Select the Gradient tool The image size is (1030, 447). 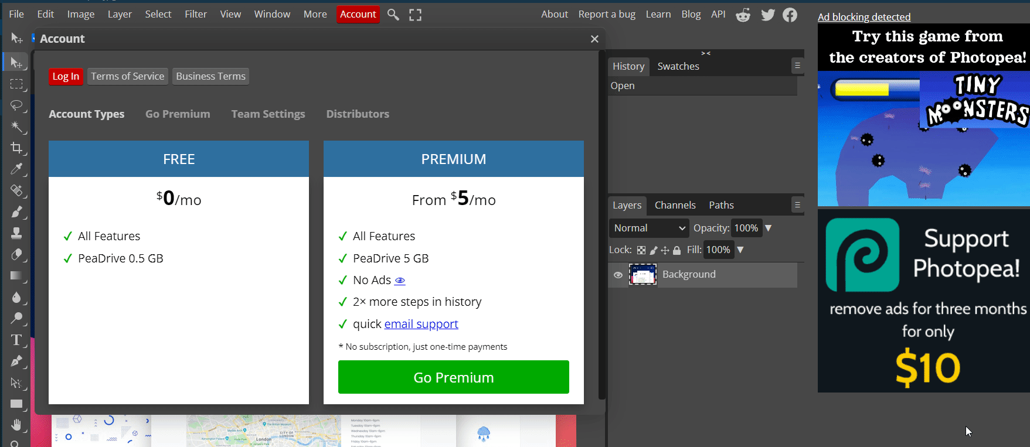pos(16,276)
